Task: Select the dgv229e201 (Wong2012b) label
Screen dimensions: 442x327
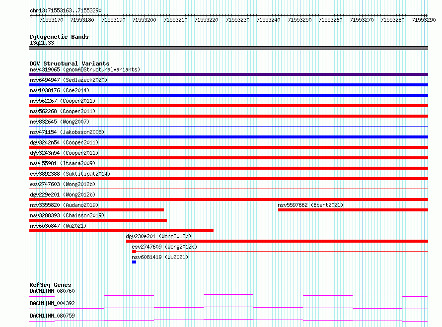Action: tap(63, 195)
